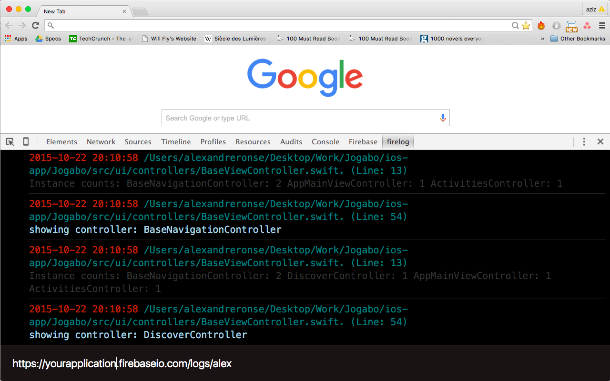This screenshot has height=381, width=610.
Task: Switch to the Audits tab
Action: tap(291, 141)
